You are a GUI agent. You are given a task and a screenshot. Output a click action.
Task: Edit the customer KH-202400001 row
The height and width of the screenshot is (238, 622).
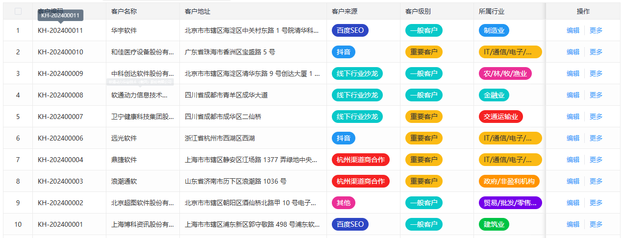click(x=572, y=224)
